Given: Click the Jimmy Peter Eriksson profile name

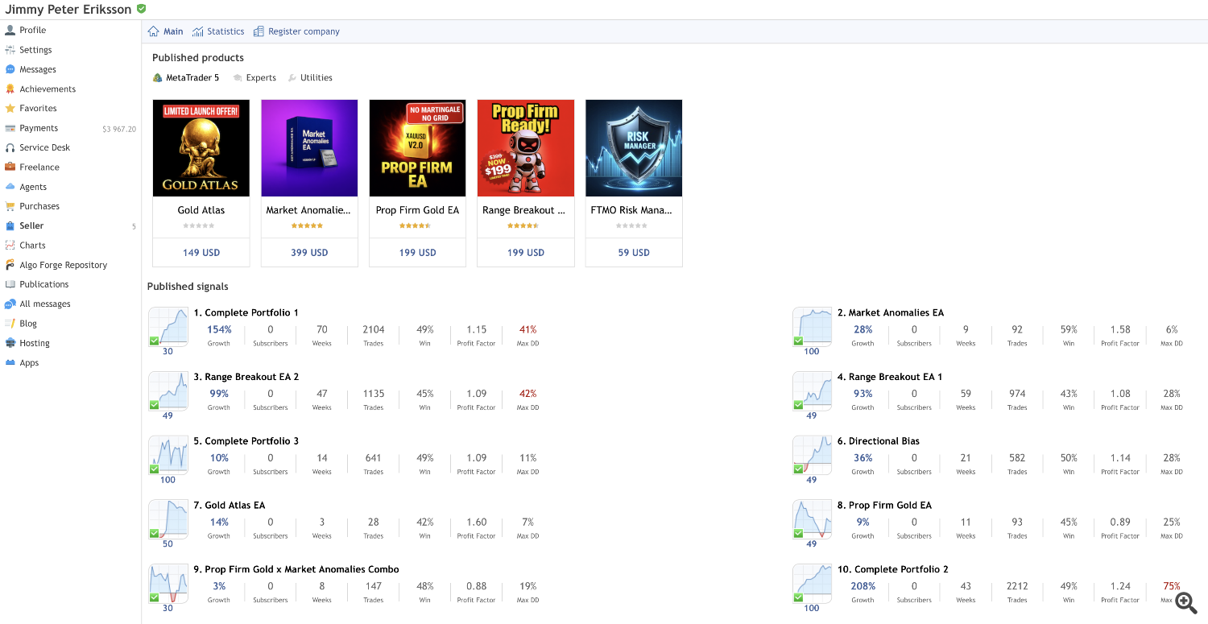Looking at the screenshot, I should 68,9.
